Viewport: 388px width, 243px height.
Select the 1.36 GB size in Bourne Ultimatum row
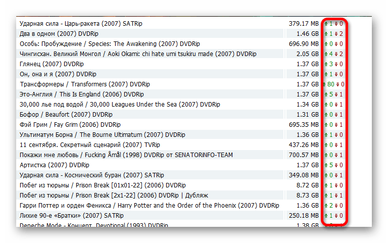tap(308, 135)
